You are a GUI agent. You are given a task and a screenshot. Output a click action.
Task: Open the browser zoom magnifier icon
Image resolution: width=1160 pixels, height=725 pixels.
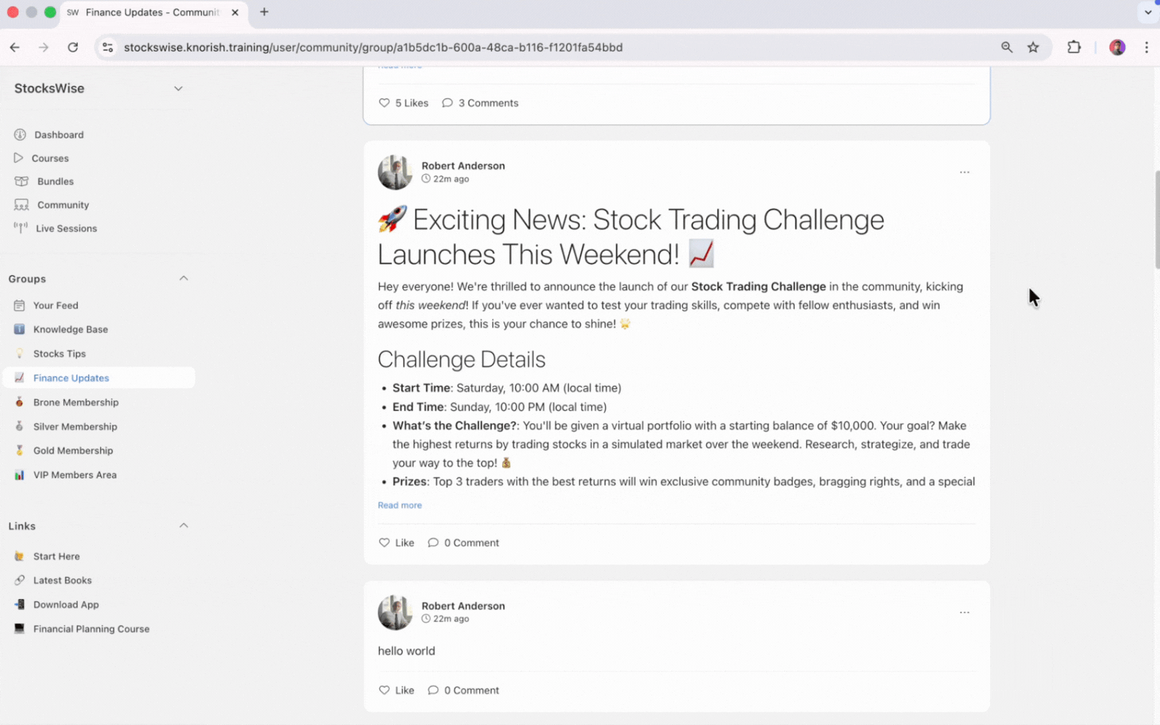(1006, 47)
